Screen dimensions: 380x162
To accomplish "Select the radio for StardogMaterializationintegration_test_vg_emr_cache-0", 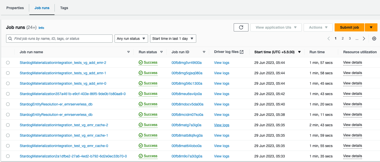I will click(x=8, y=146).
